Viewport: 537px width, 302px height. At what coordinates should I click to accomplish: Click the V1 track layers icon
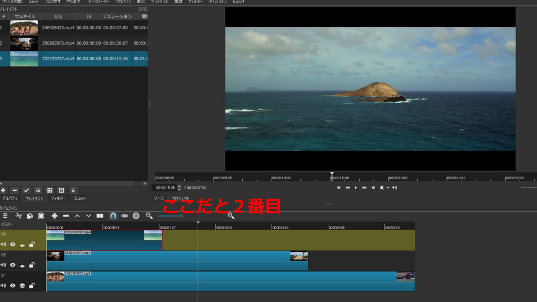(x=22, y=286)
